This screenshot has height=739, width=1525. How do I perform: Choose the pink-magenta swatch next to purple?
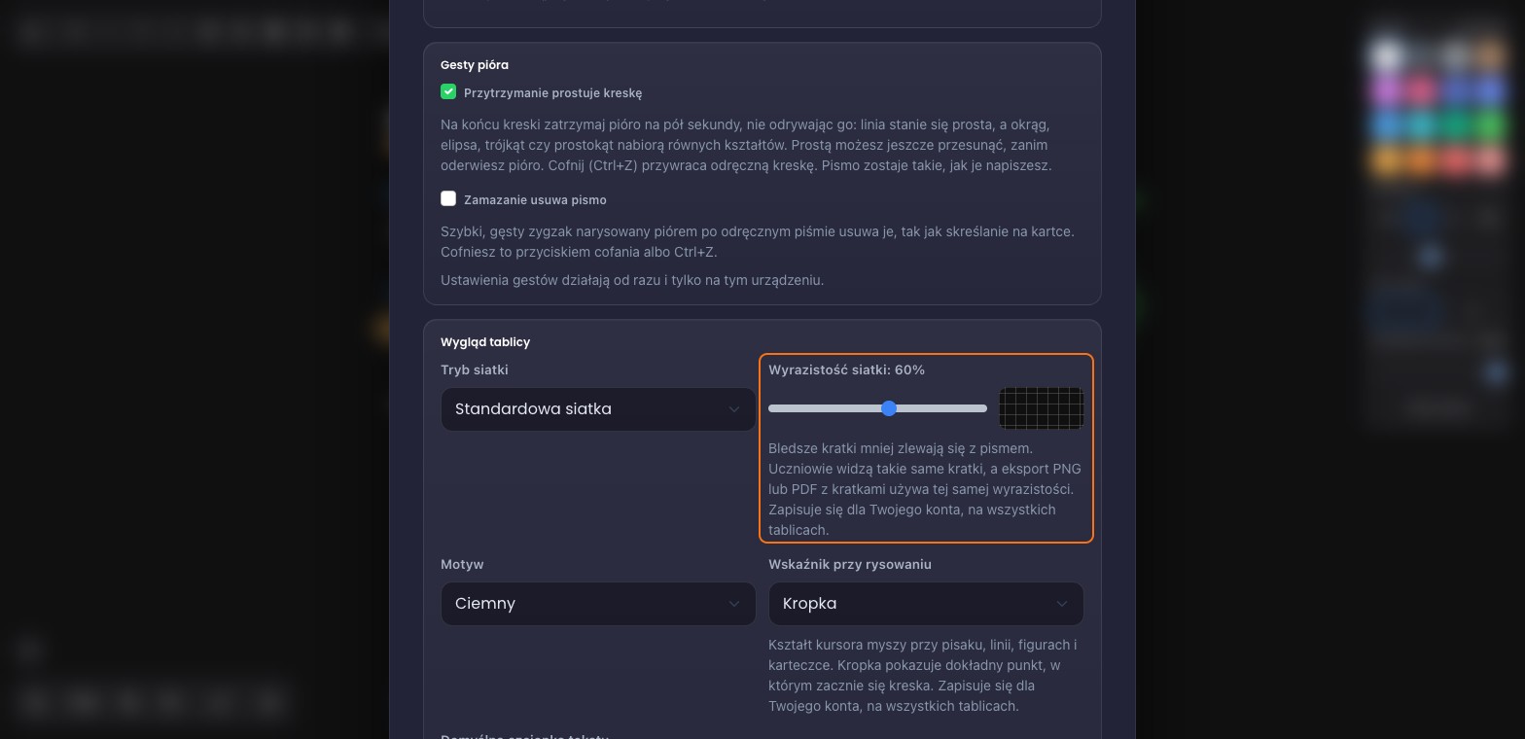(1421, 91)
